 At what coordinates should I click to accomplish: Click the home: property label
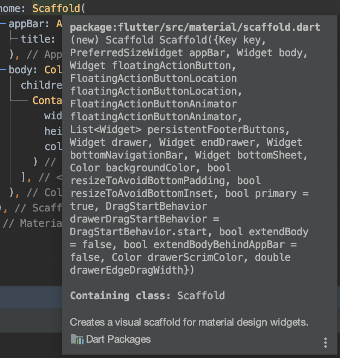(13, 9)
